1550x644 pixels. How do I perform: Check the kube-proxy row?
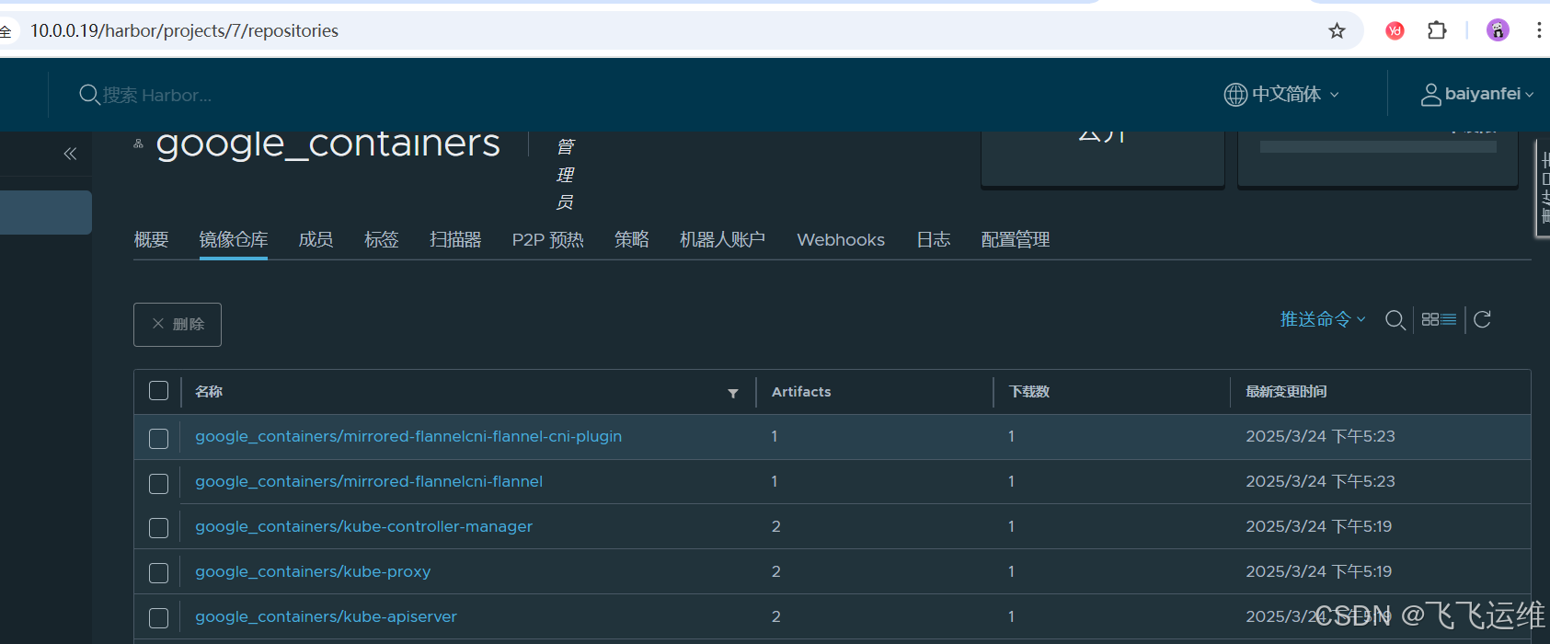[159, 573]
